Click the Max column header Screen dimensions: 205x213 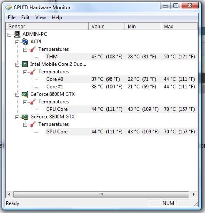(179, 26)
